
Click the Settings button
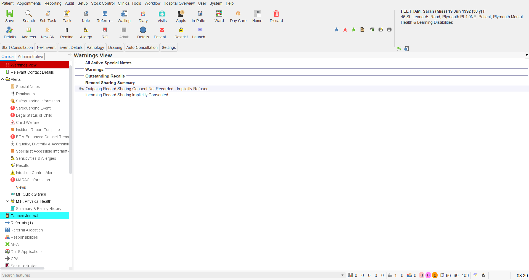(169, 47)
